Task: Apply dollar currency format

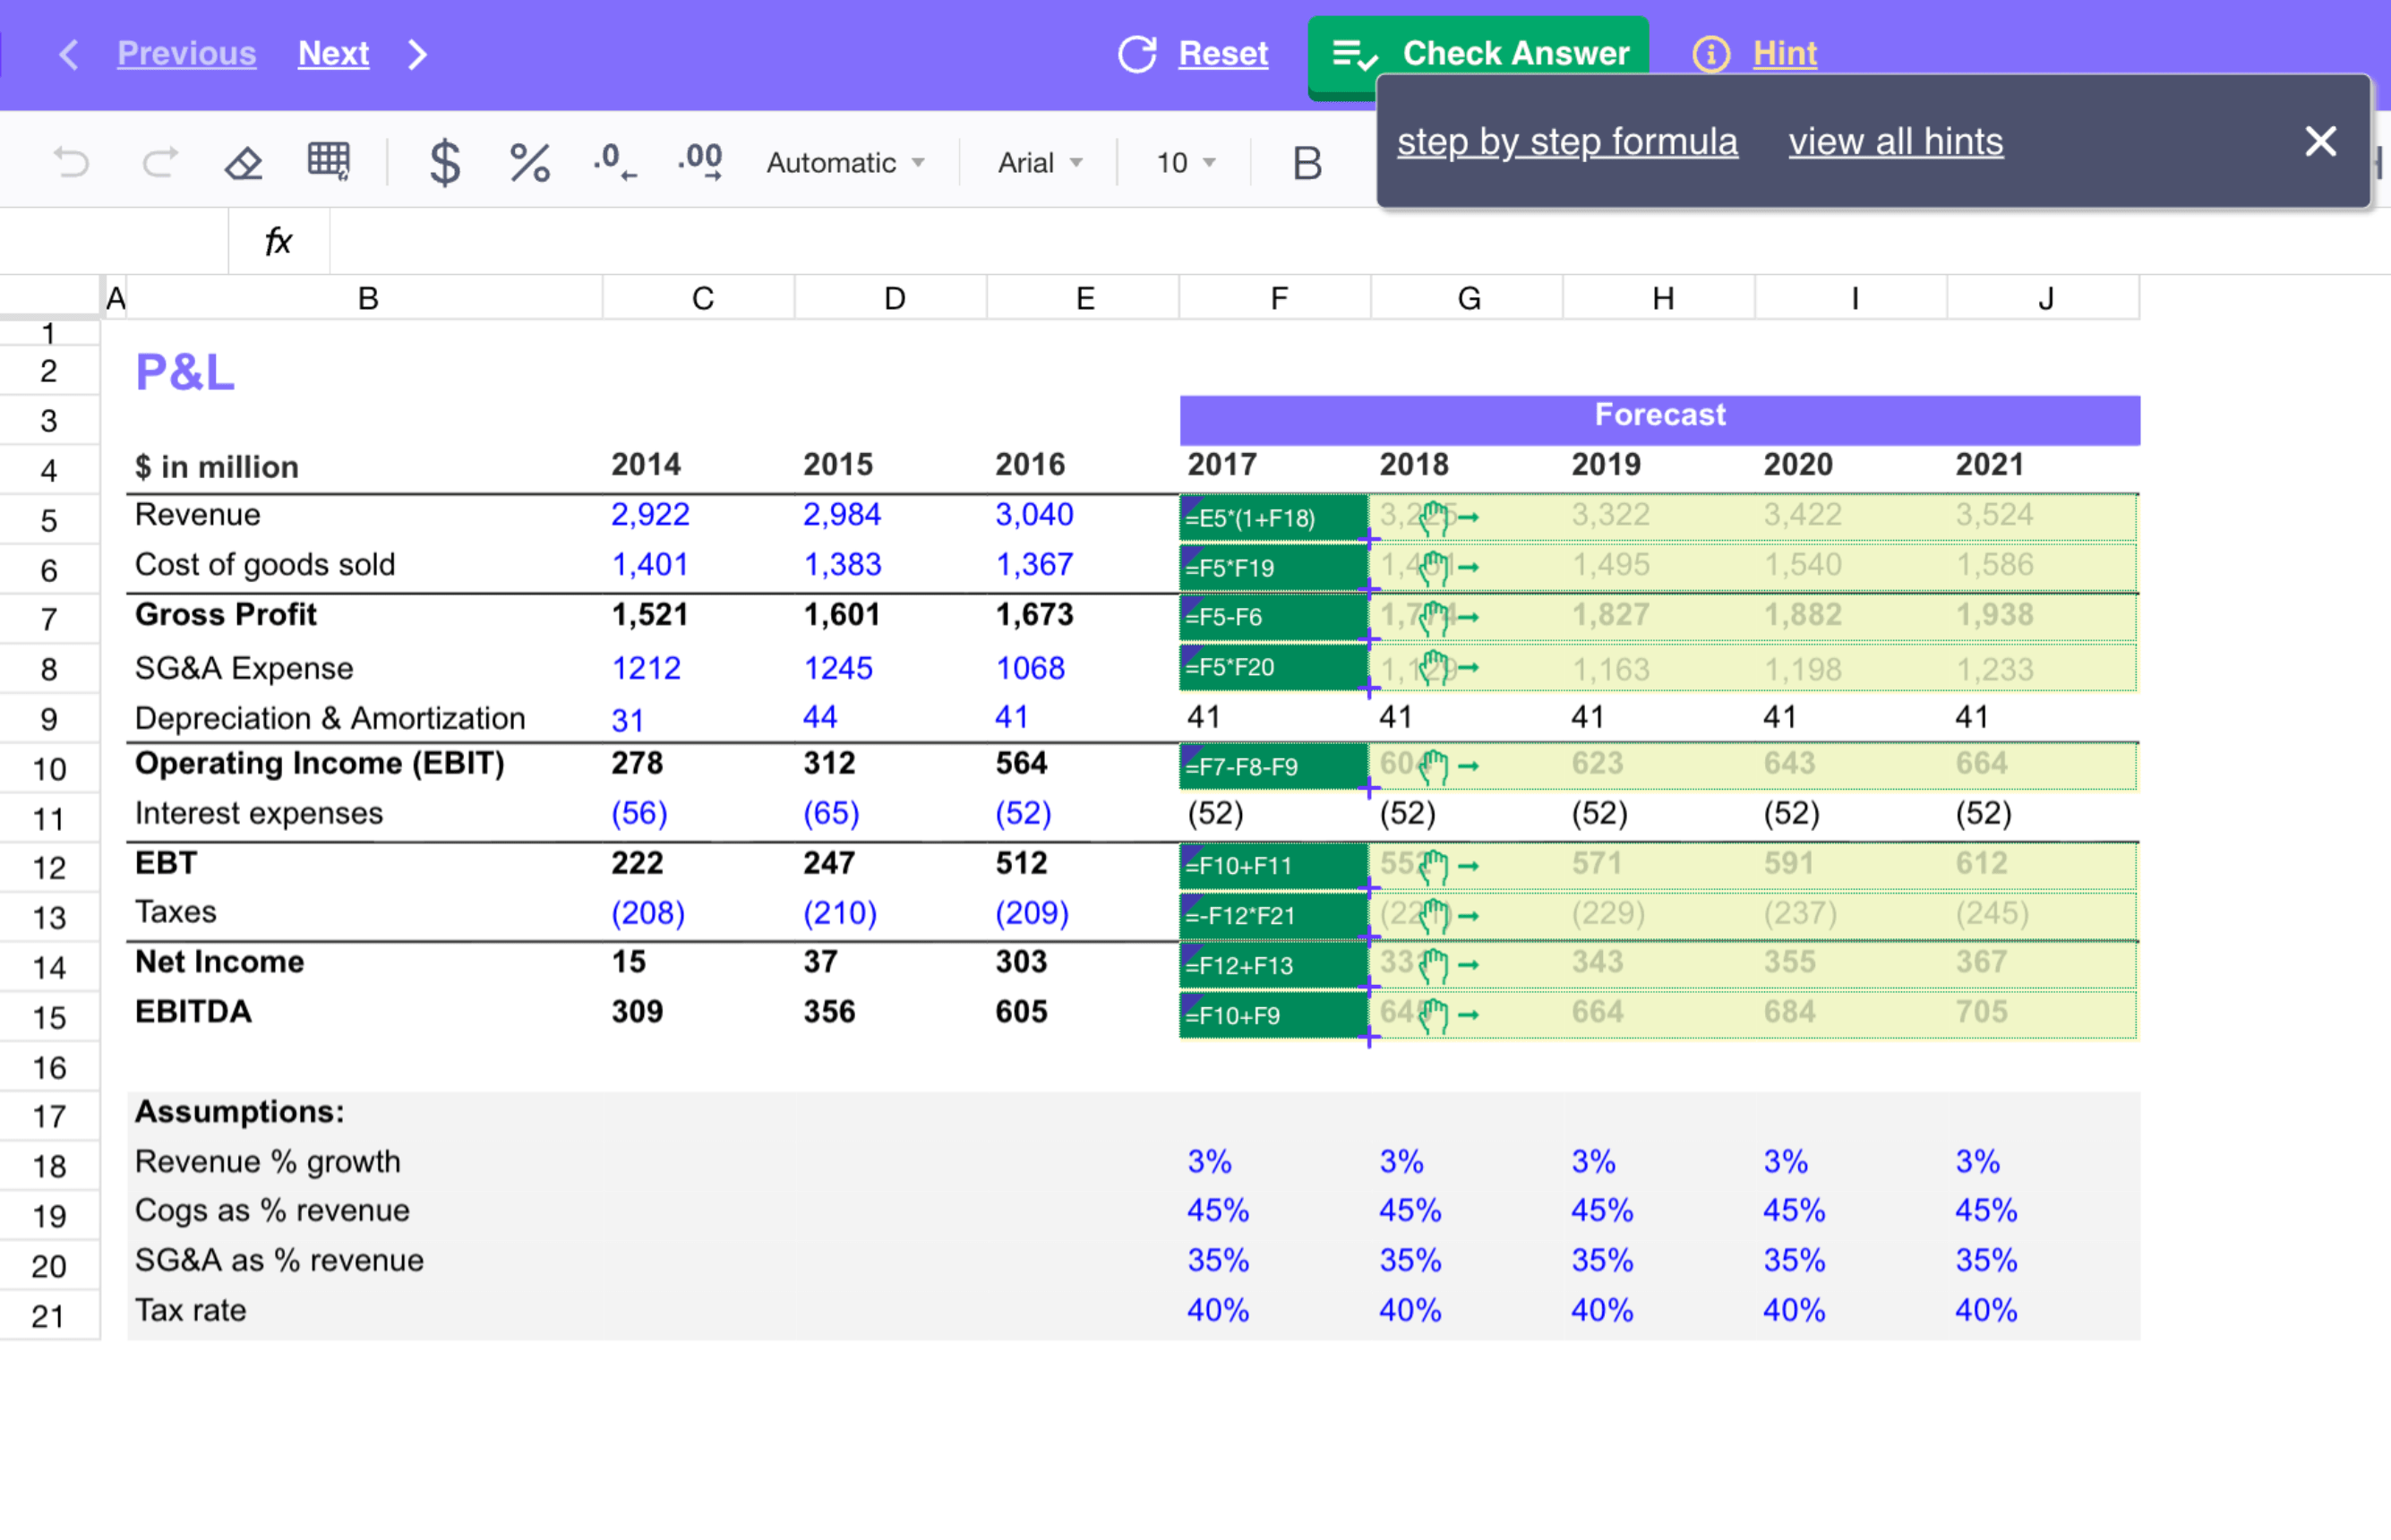Action: pos(444,162)
